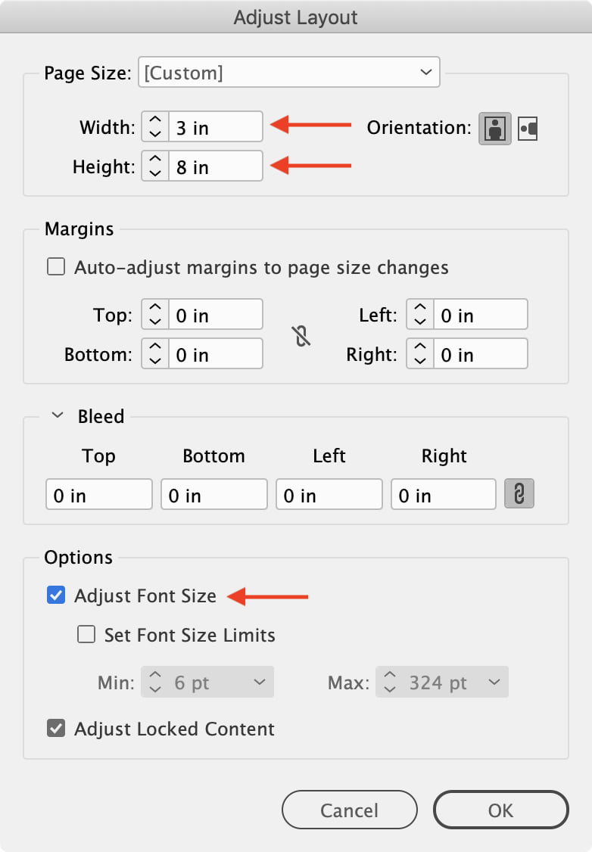Click the Bottom bleed value field
This screenshot has height=852, width=592.
pos(213,493)
